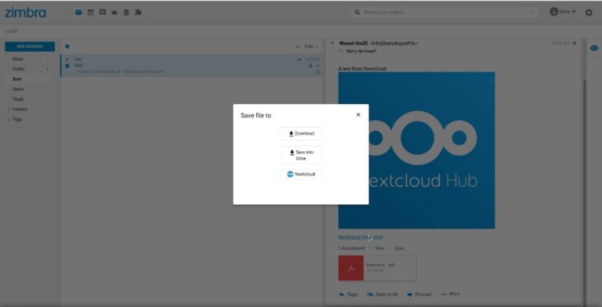The height and width of the screenshot is (307, 602).
Task: Choose Save into Drive option
Action: click(301, 155)
